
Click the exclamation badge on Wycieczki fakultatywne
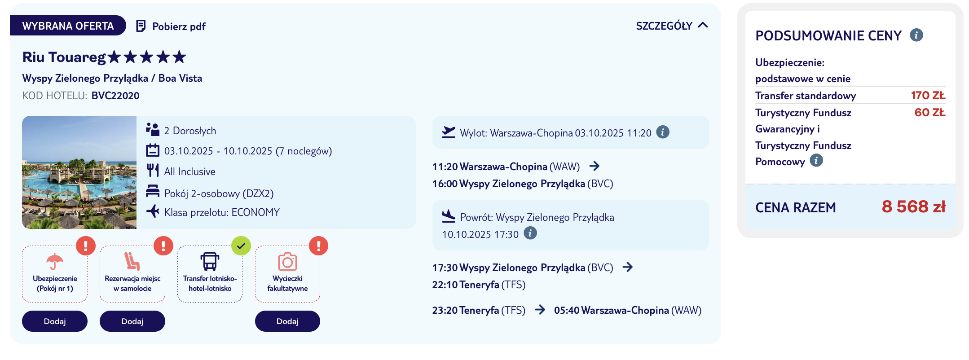click(318, 246)
